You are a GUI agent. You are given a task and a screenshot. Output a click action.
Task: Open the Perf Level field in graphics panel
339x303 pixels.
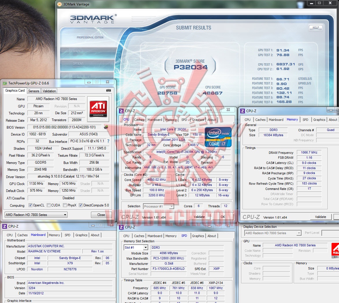tap(330, 233)
